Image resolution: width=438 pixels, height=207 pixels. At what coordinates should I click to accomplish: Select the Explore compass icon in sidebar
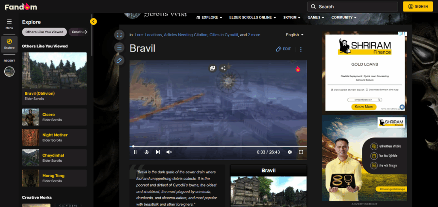tap(9, 44)
